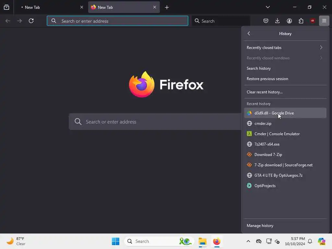Select the active New Tab with Firefox icon
Image resolution: width=332 pixels, height=249 pixels.
(x=124, y=7)
